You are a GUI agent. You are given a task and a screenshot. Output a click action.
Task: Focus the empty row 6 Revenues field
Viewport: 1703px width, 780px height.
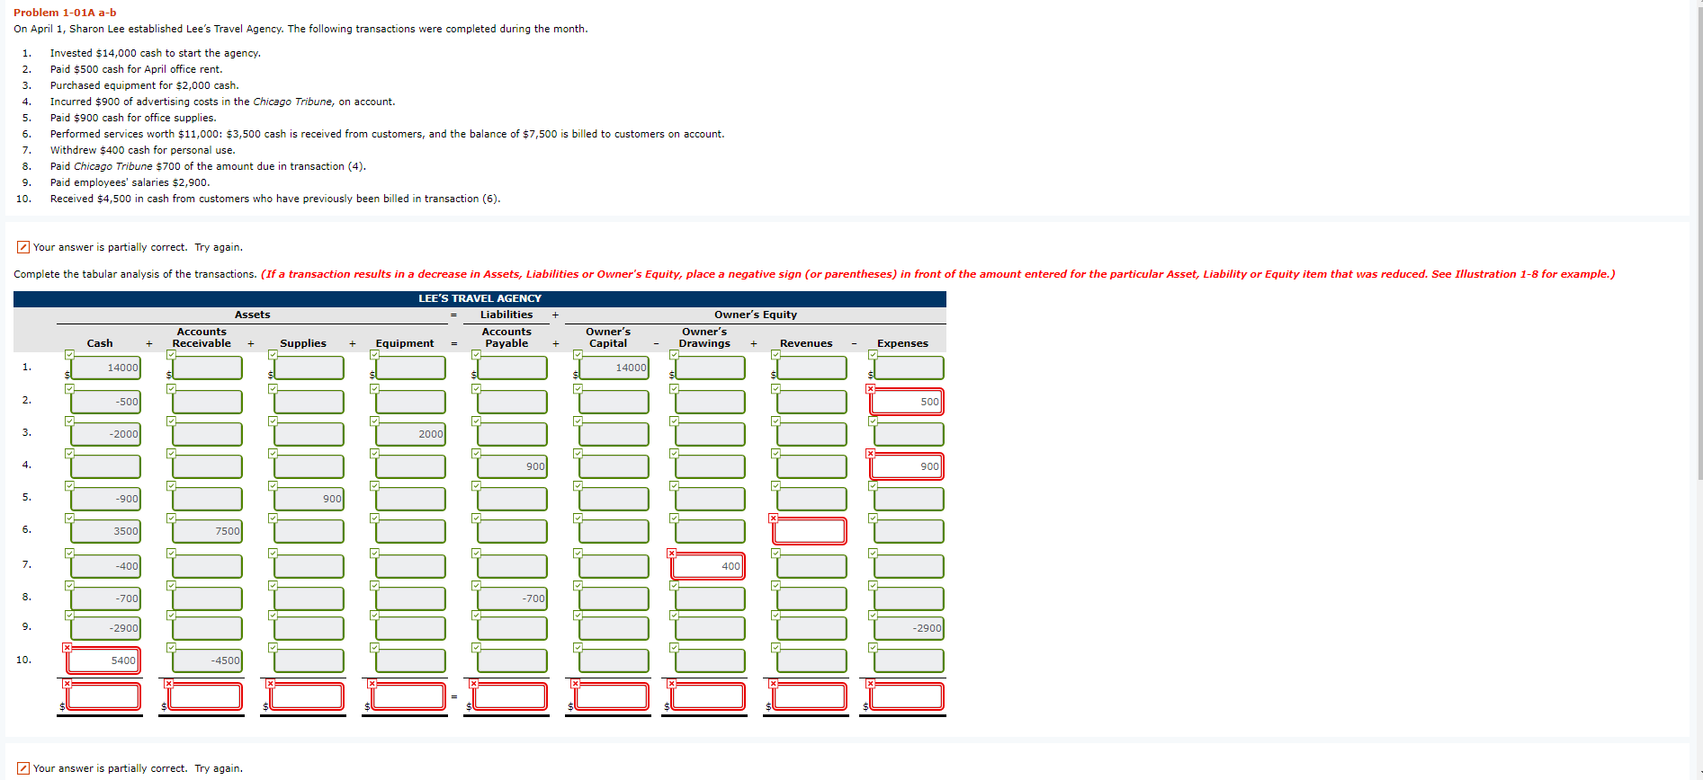pos(810,531)
